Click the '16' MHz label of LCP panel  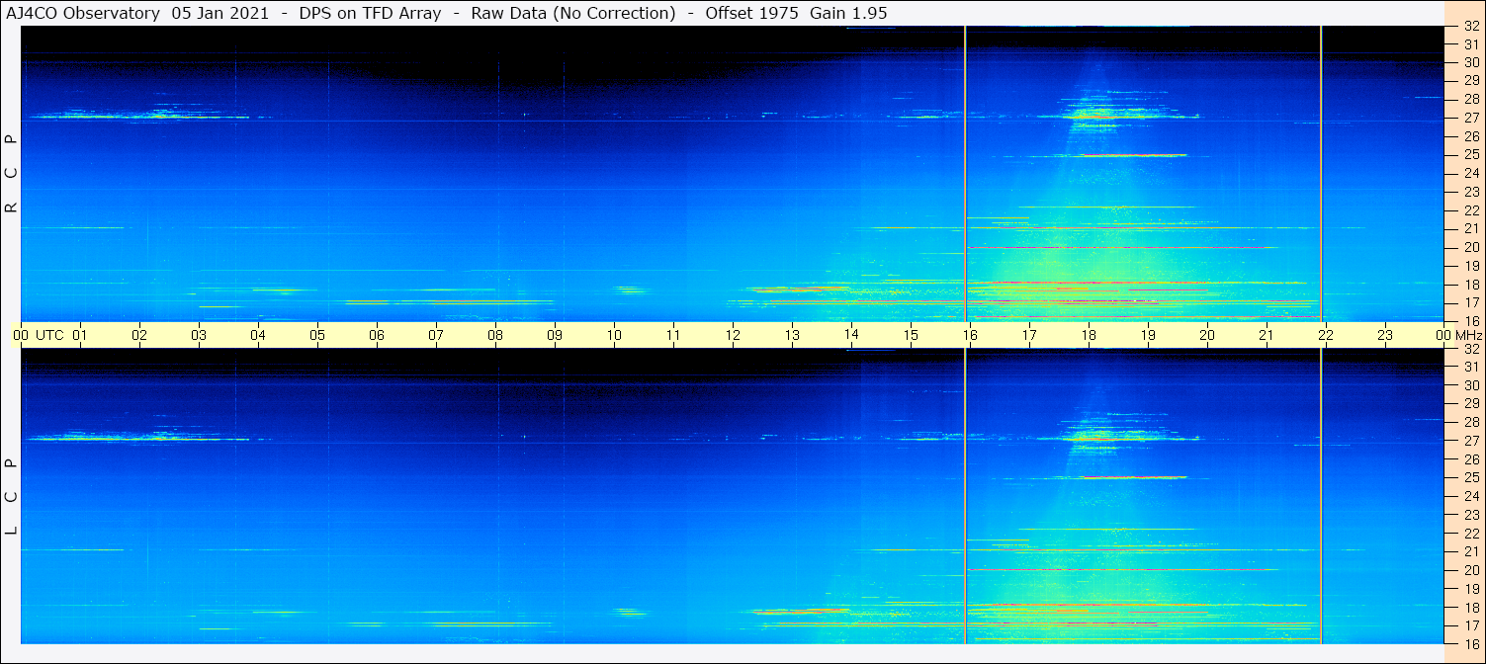click(1471, 643)
